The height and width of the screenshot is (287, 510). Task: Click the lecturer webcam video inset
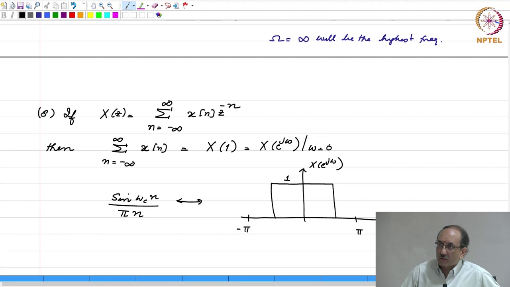443,249
